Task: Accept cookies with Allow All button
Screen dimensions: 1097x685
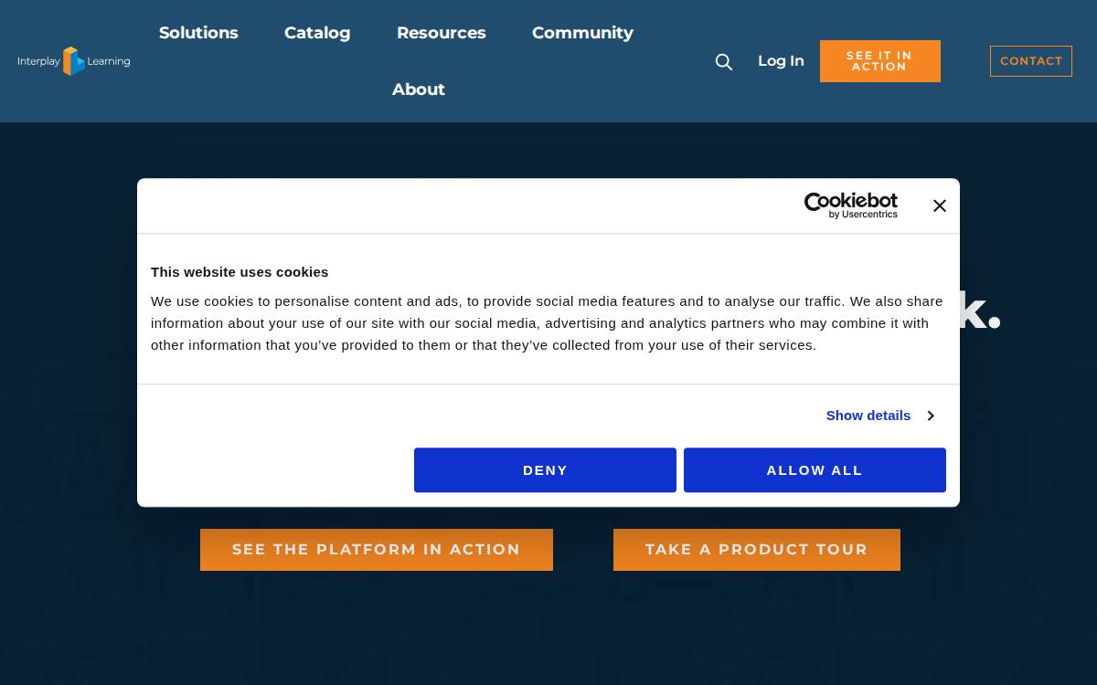Action: pyautogui.click(x=815, y=470)
